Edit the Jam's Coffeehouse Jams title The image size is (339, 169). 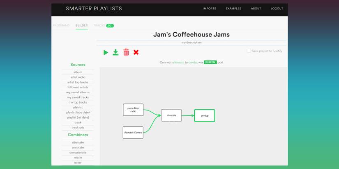pos(191,34)
